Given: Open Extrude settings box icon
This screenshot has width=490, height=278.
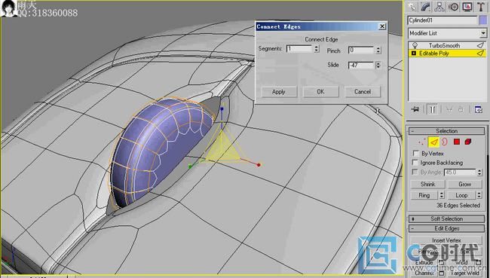Looking at the screenshot, I should click(x=441, y=262).
